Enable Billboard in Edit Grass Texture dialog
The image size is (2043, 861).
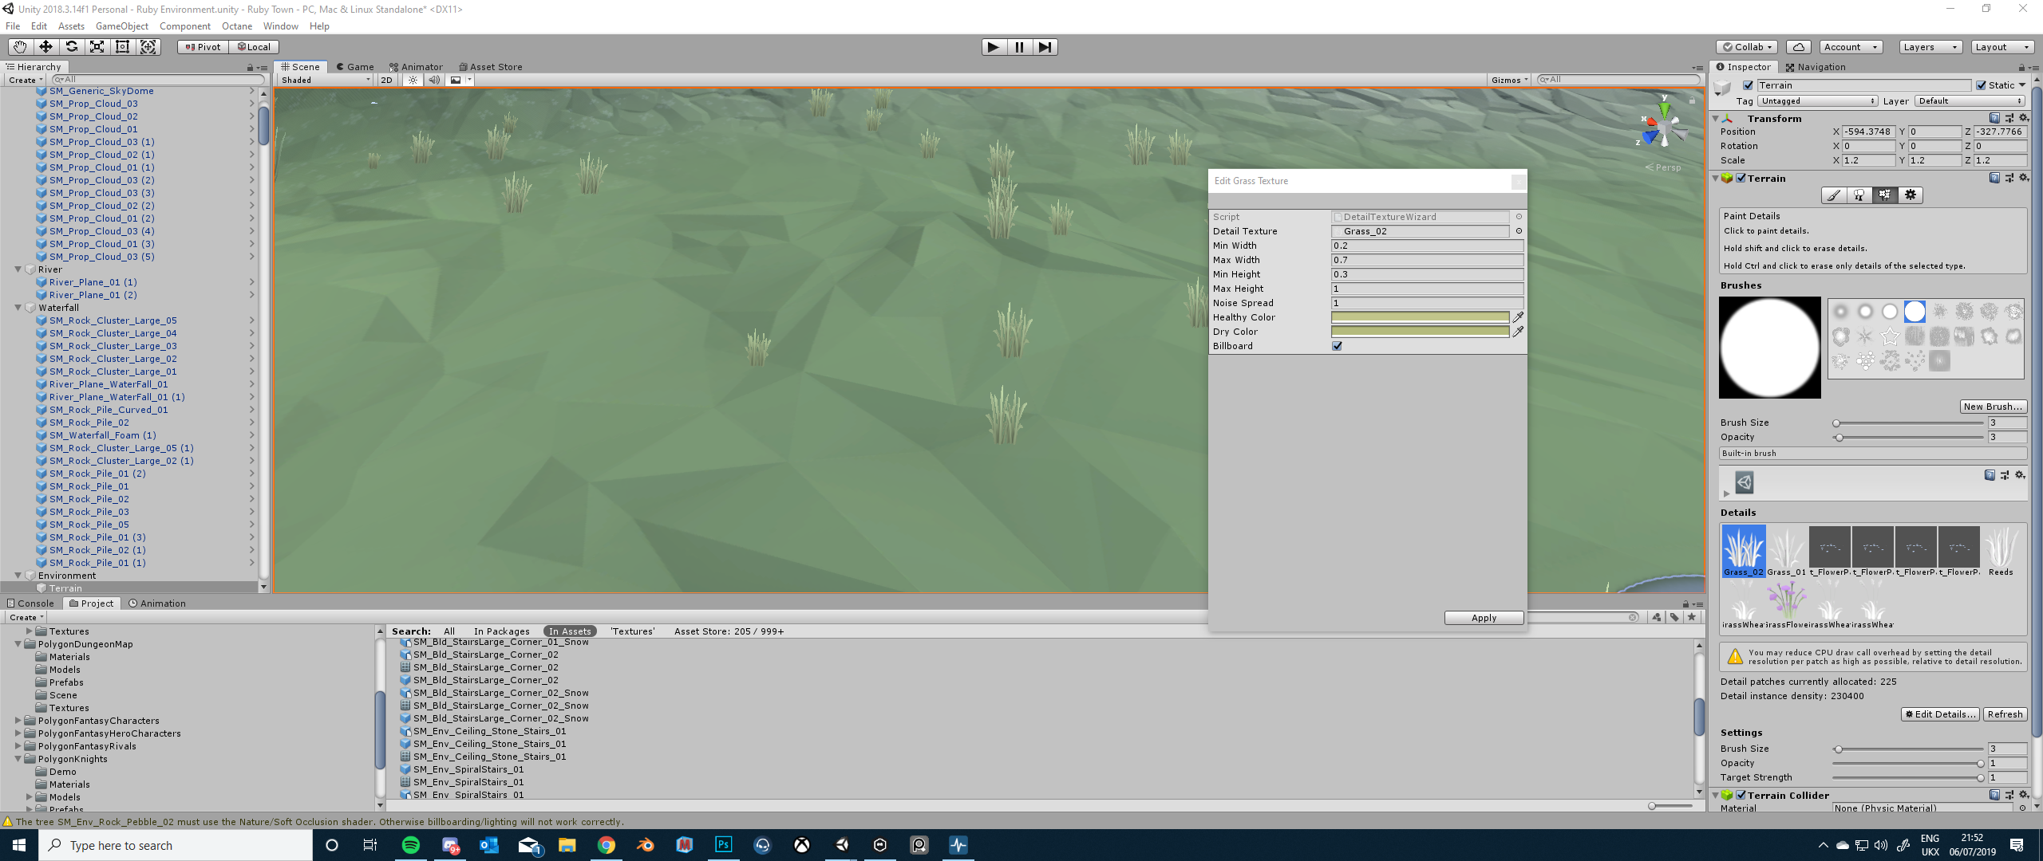[x=1338, y=345]
